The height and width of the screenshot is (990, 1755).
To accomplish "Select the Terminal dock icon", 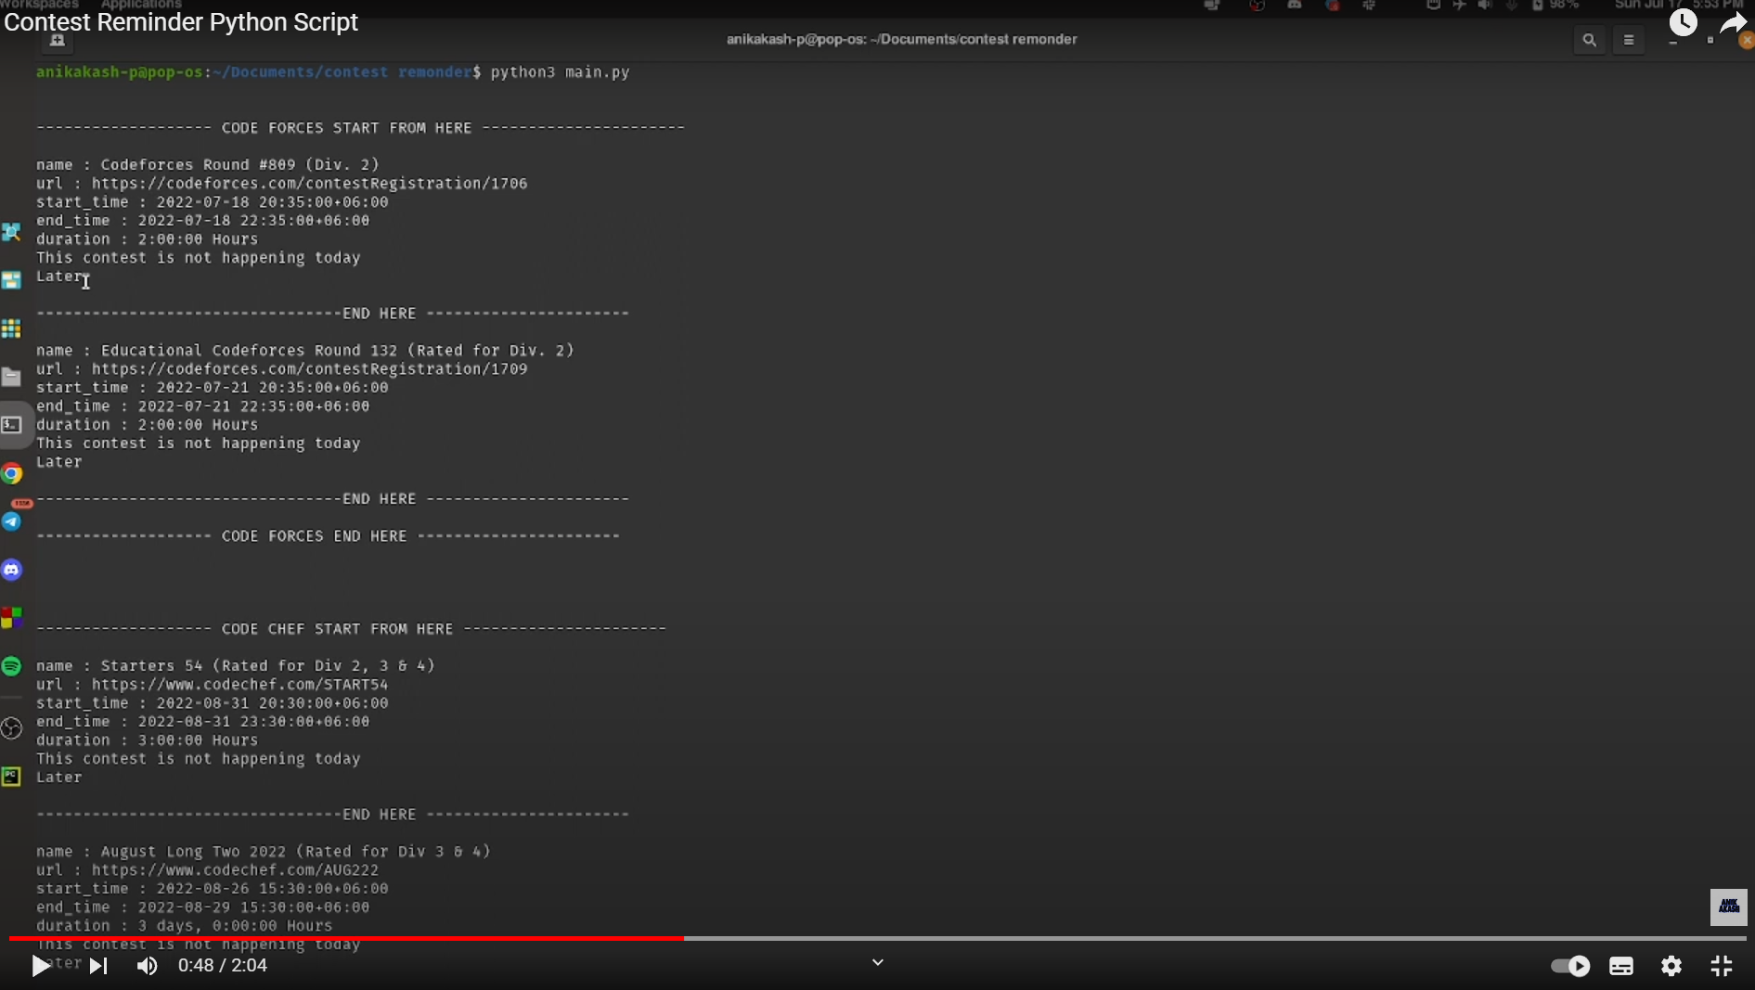I will click(x=11, y=425).
